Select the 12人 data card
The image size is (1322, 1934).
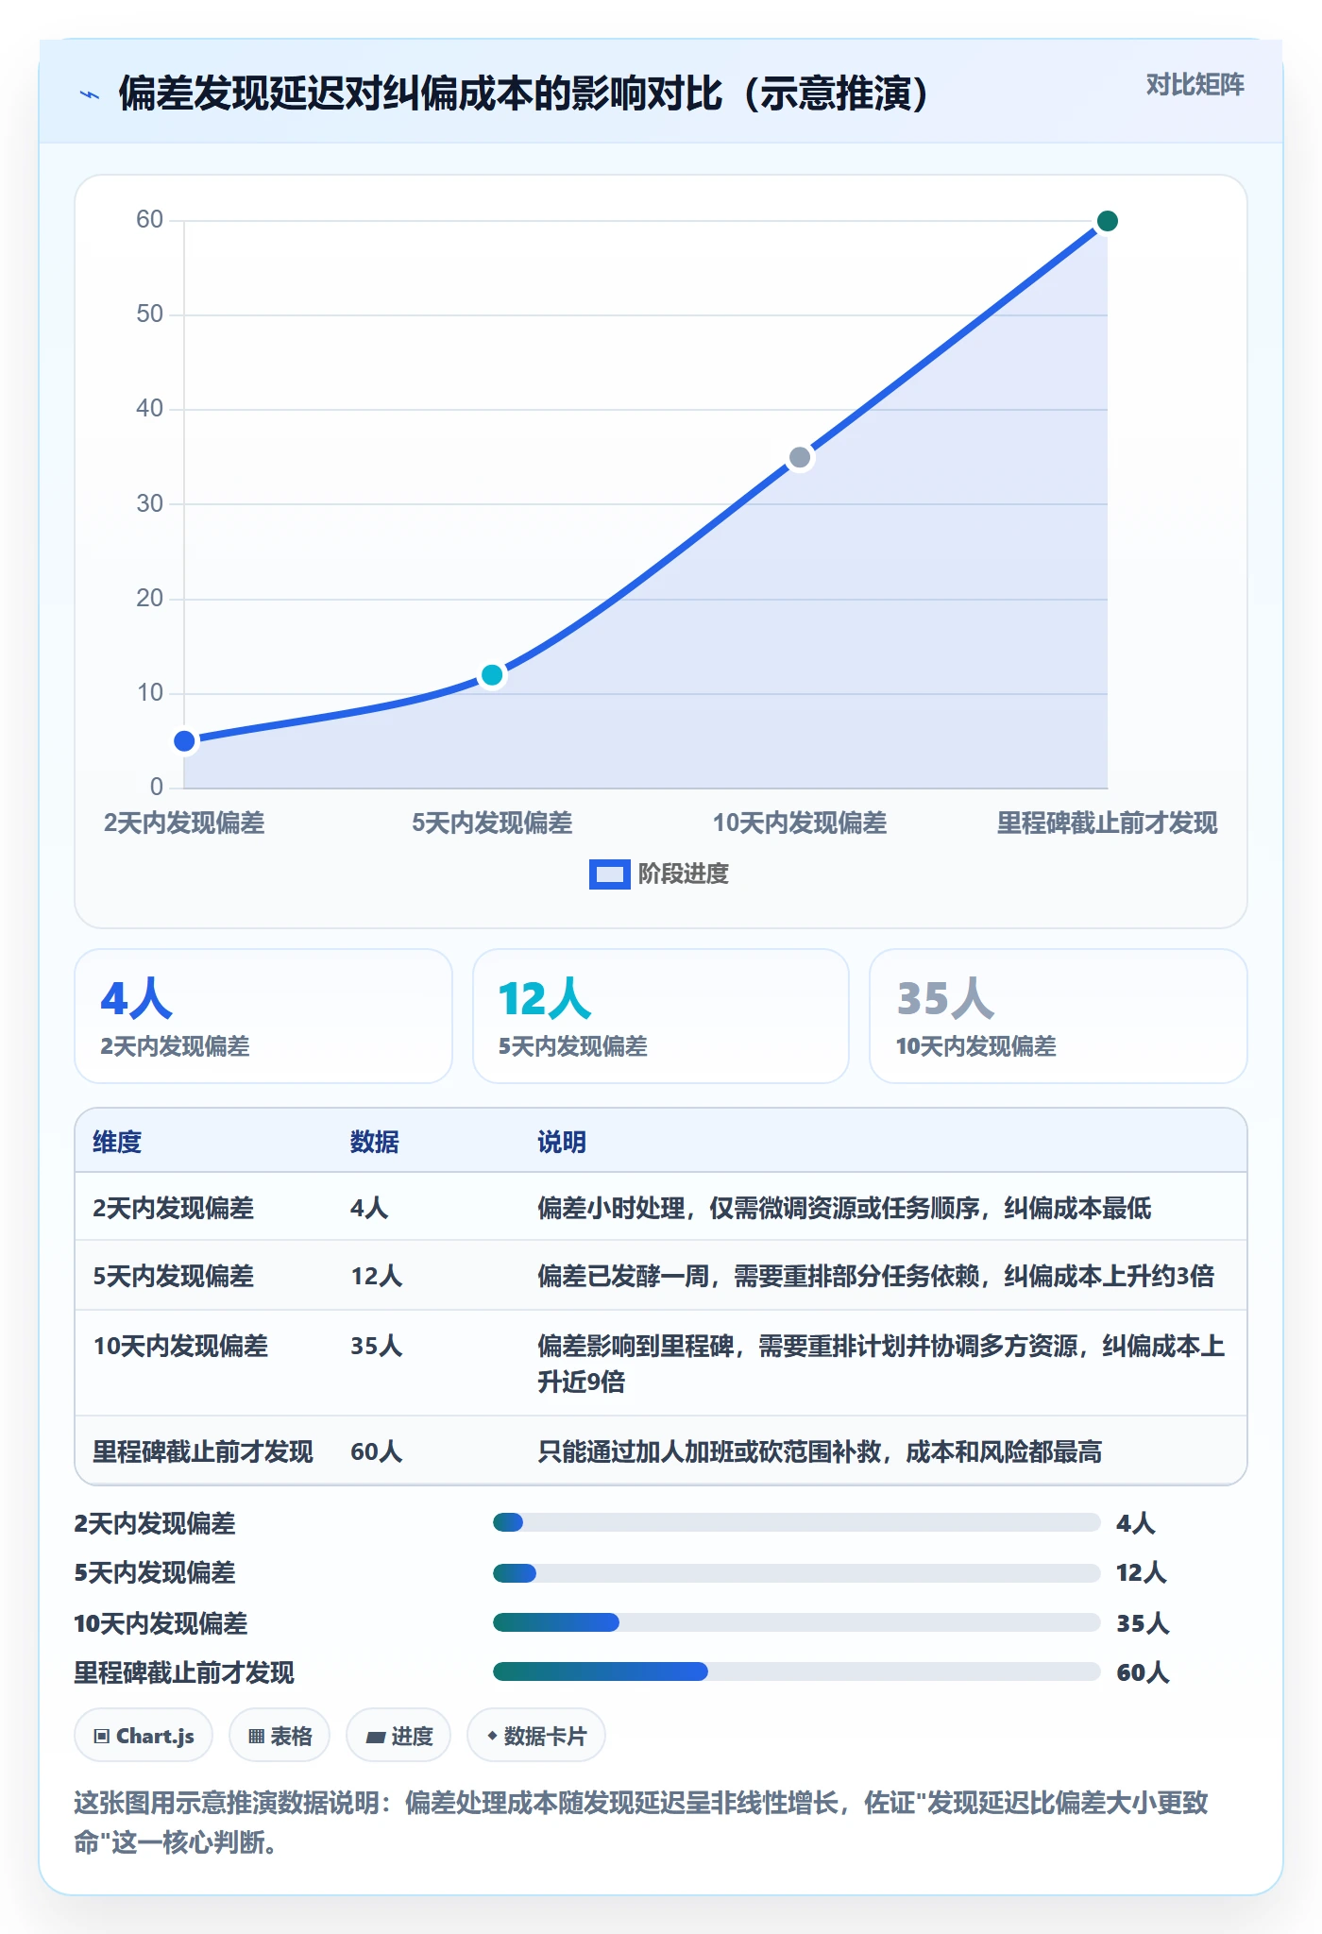click(661, 1016)
